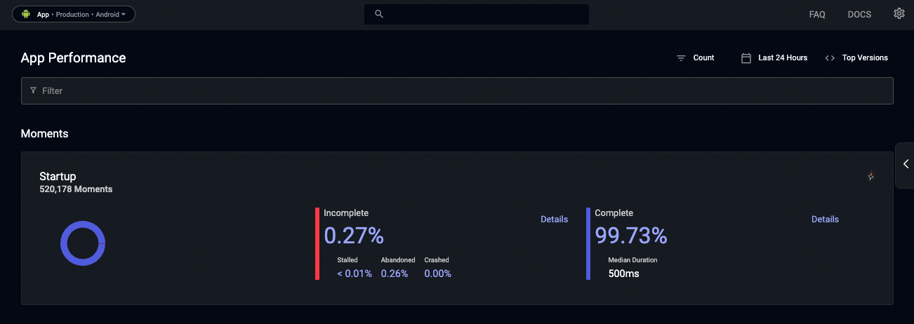Click the Startup donut chart
The height and width of the screenshot is (324, 914).
click(x=83, y=243)
